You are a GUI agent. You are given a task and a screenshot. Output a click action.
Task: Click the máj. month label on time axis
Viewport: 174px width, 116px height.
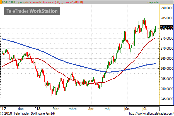[x=108, y=109]
